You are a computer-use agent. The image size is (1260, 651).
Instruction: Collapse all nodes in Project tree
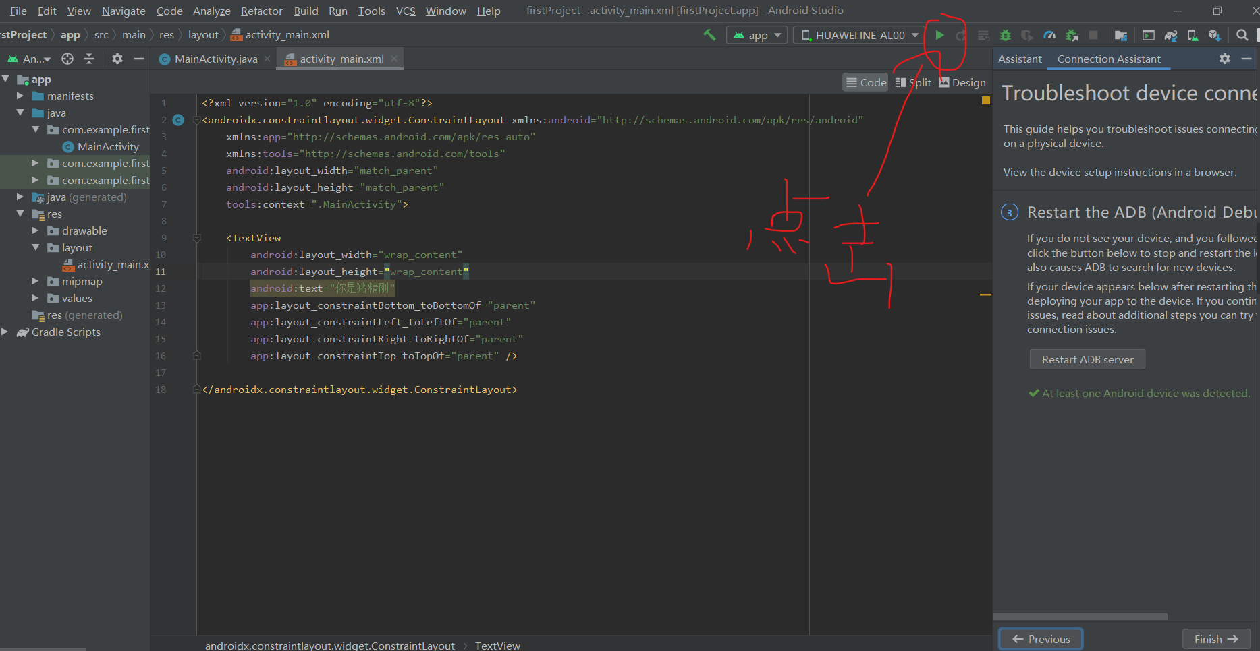click(88, 59)
